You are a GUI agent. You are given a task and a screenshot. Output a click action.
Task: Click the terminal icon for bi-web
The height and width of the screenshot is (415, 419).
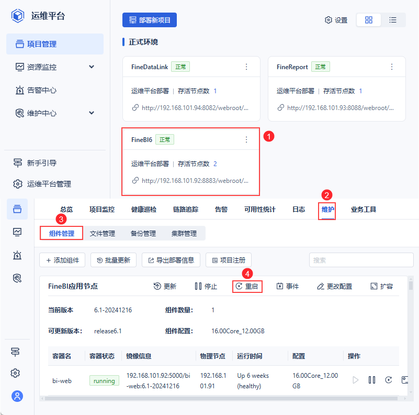coord(404,380)
